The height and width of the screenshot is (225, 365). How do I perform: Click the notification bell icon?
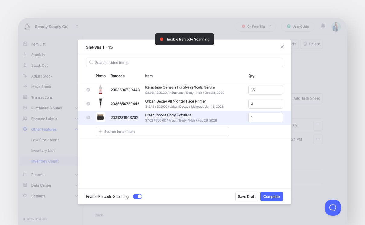point(323,26)
